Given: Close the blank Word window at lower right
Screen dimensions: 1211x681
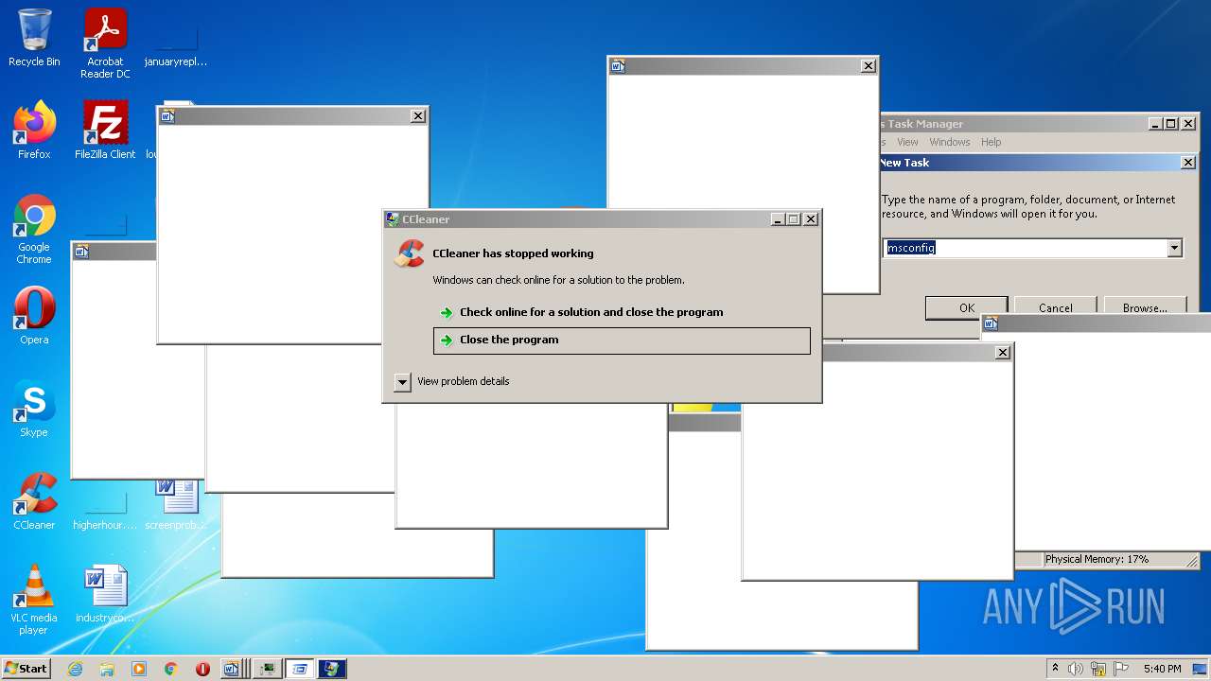Looking at the screenshot, I should (1002, 352).
